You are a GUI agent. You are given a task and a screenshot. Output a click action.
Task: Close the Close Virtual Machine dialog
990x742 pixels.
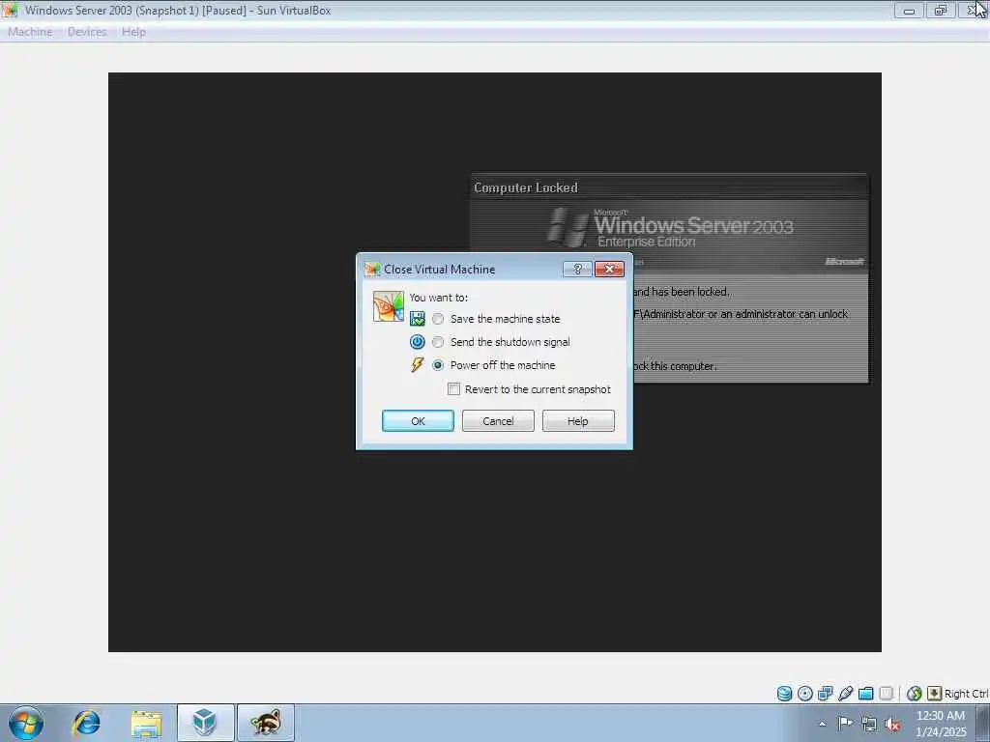coord(609,270)
